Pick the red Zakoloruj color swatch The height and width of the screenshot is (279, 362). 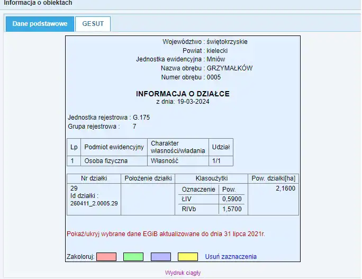click(106, 257)
